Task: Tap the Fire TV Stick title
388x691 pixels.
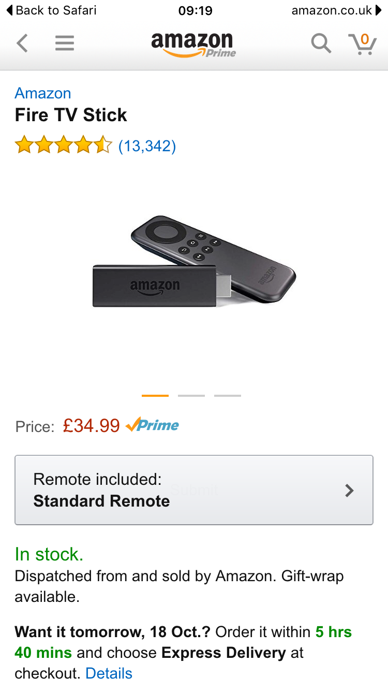Action: point(71,115)
